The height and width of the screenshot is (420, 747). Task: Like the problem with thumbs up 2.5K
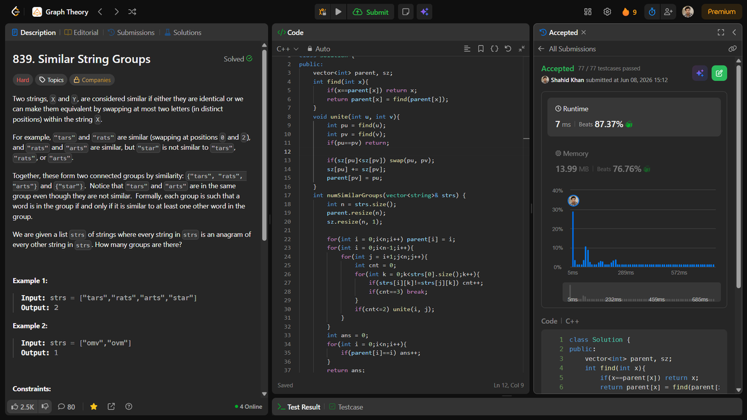(x=24, y=407)
